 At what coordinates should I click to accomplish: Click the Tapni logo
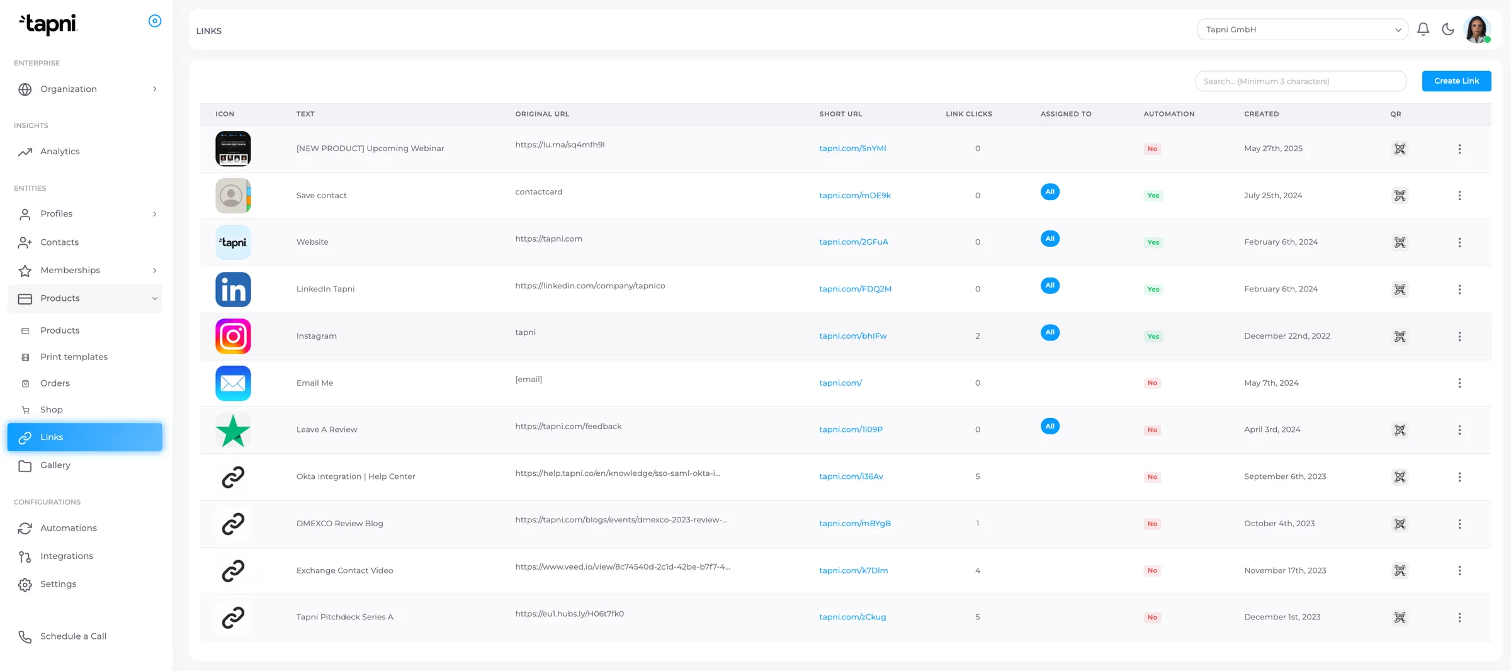pyautogui.click(x=48, y=24)
